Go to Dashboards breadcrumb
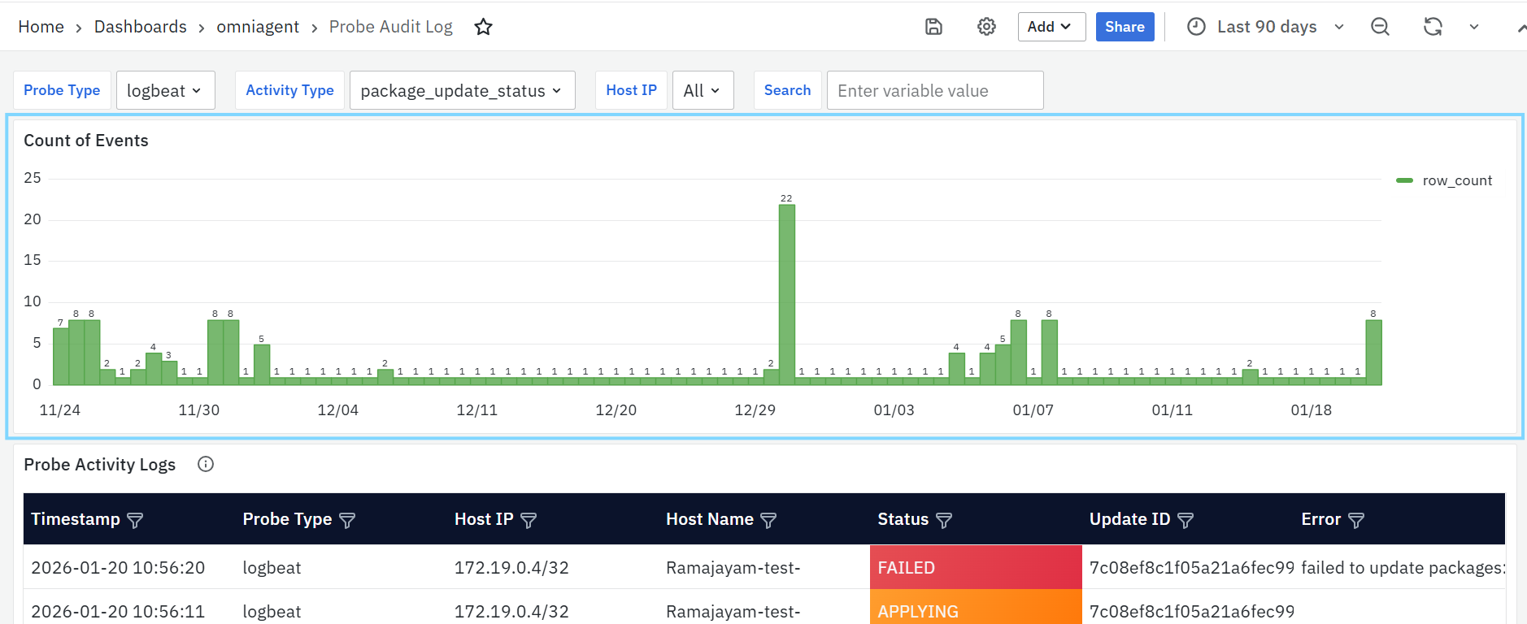 (x=141, y=27)
